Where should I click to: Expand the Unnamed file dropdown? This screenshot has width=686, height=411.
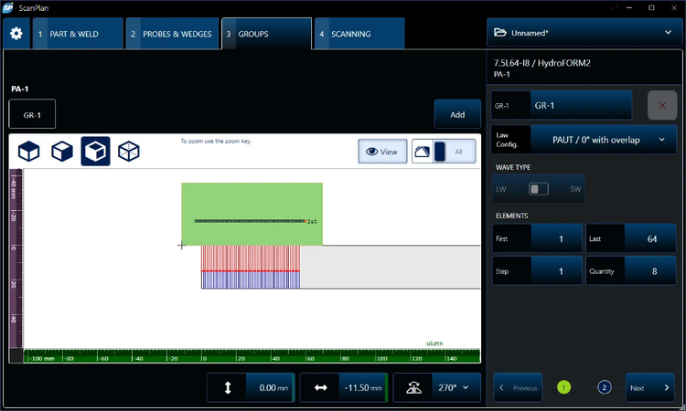click(583, 32)
